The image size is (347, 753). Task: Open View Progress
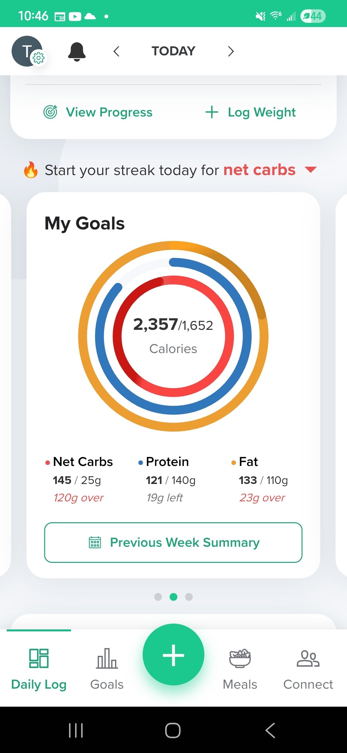pos(98,112)
